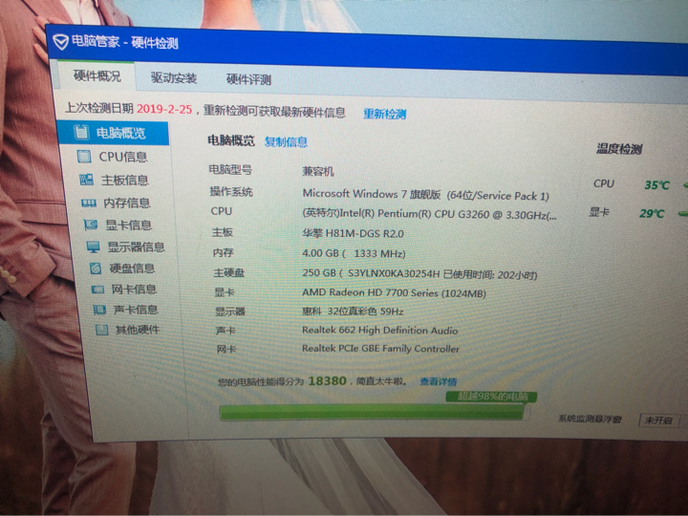
Task: Click the Microsoft Windows 7 旗舰版 entry
Action: pos(425,194)
